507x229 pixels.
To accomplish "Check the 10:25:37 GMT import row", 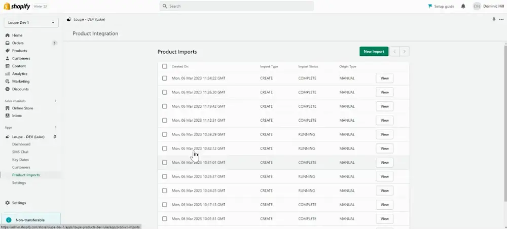I will 165,177.
